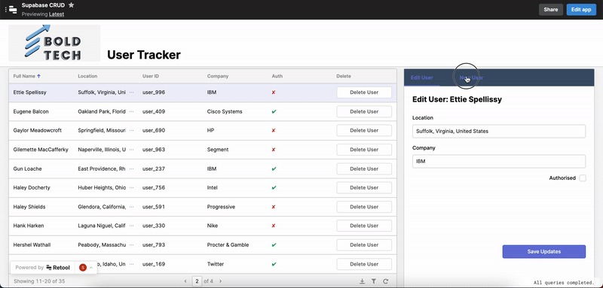Sort by the Location column header
Screen dimensions: 603x288
click(87, 76)
